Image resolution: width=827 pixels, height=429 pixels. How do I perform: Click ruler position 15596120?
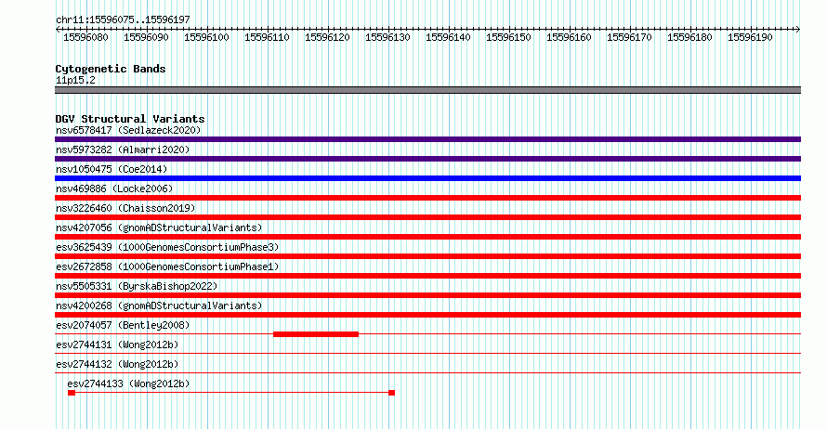(x=327, y=37)
